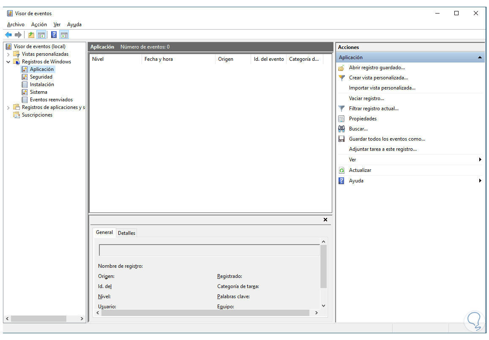The height and width of the screenshot is (340, 489).
Task: Click the floppy disk Guardar todos los eventos icon
Action: (x=341, y=139)
